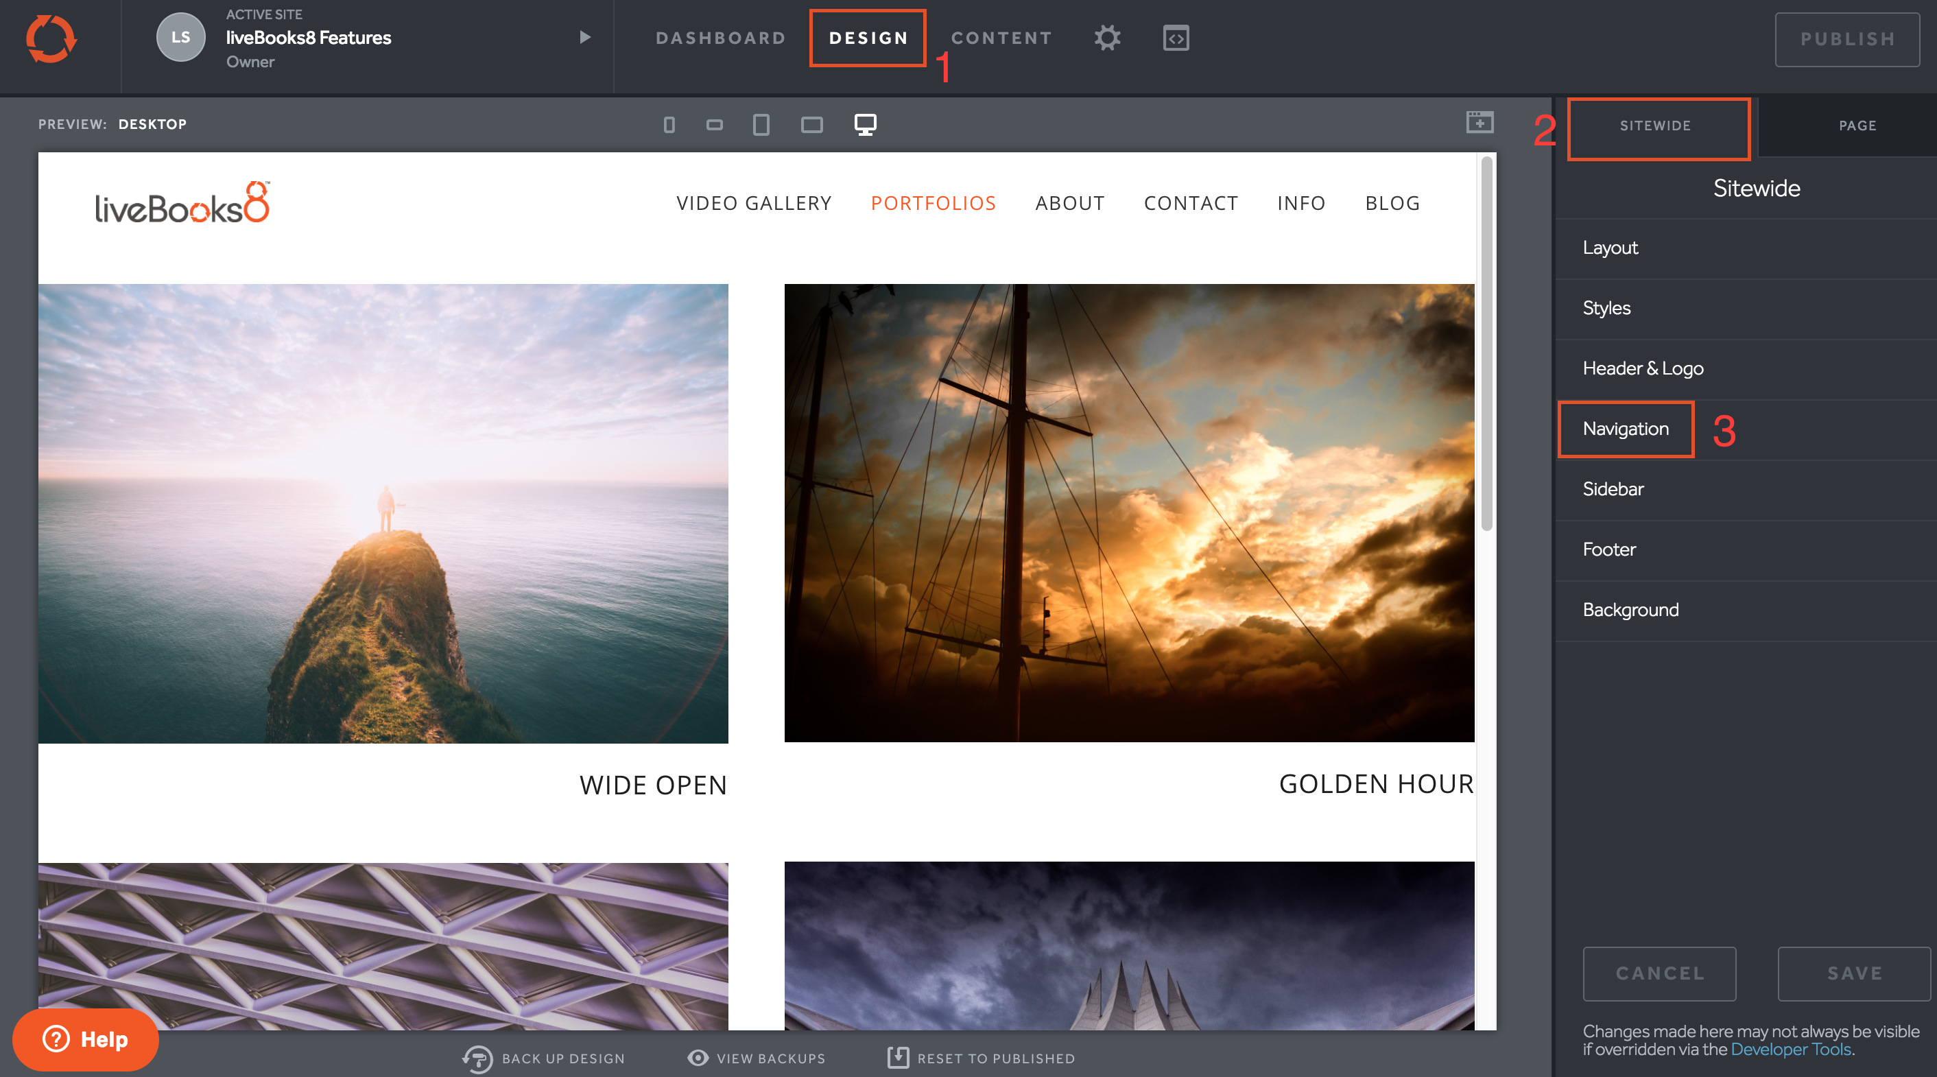Switch preview to landscape tablet icon
Screen dimensions: 1937x1077
coord(811,125)
